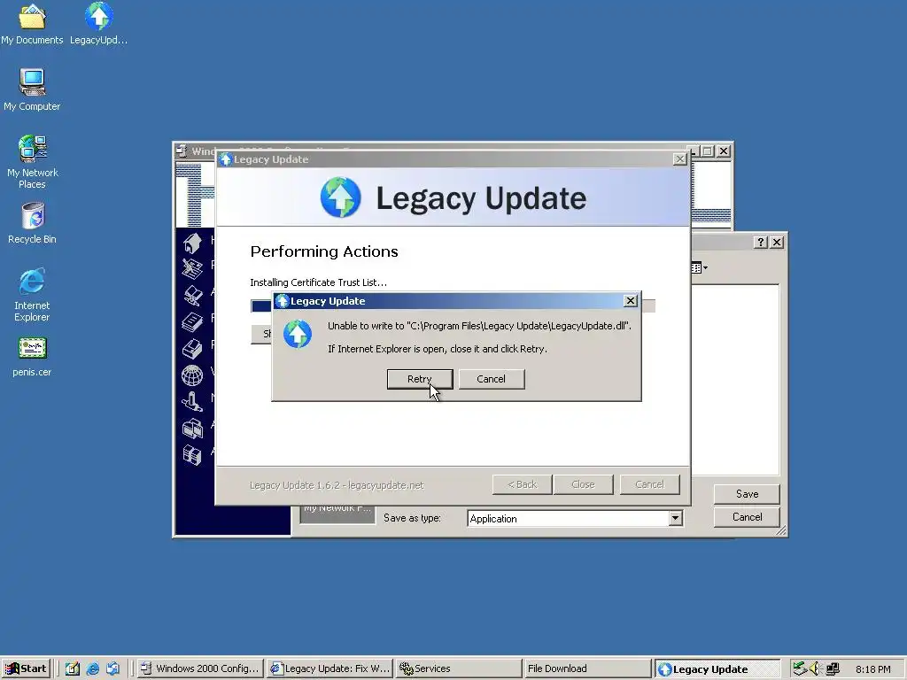The height and width of the screenshot is (680, 907).
Task: Click Retry in the error dialog
Action: click(419, 379)
